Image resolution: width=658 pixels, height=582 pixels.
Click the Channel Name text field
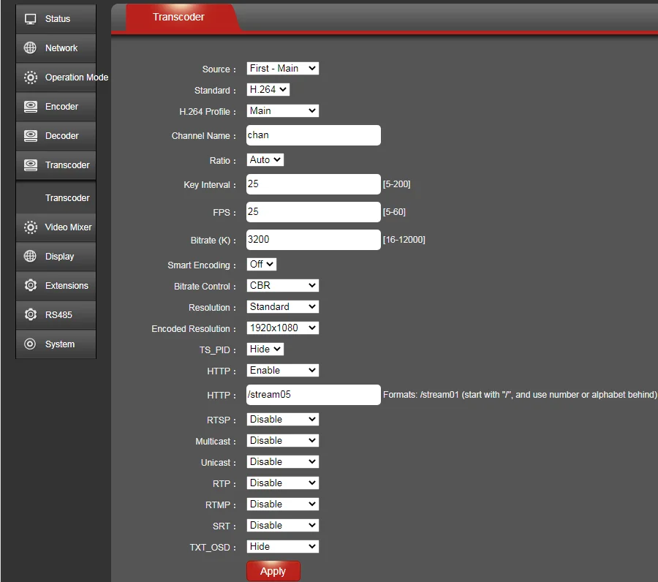(x=313, y=135)
